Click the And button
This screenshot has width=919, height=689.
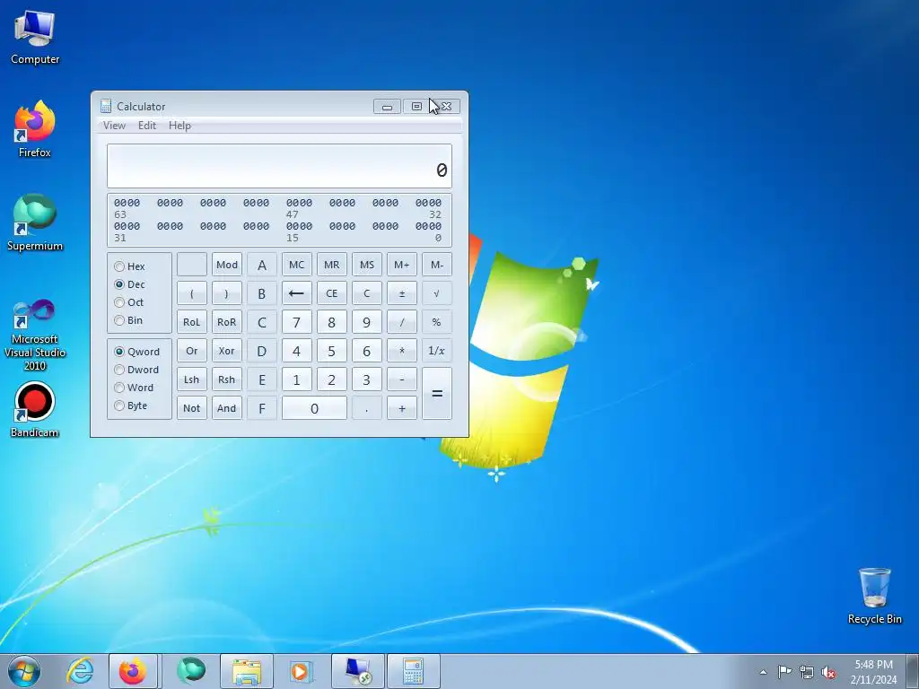tap(227, 408)
